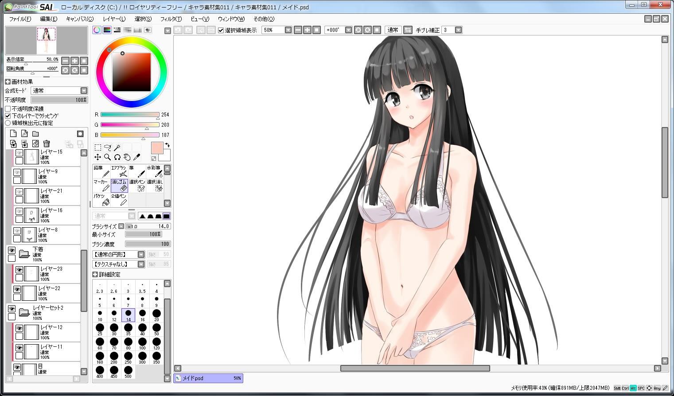Click the メイド.psd document tab
674x396 pixels.
point(208,378)
